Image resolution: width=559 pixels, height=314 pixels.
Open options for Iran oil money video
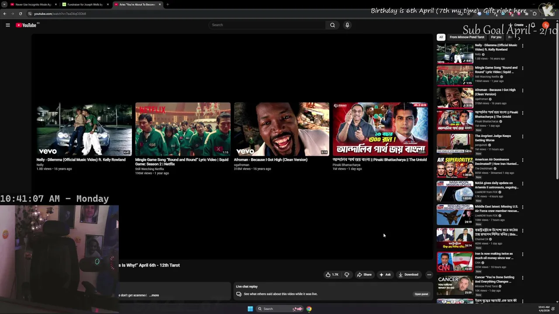click(x=522, y=254)
